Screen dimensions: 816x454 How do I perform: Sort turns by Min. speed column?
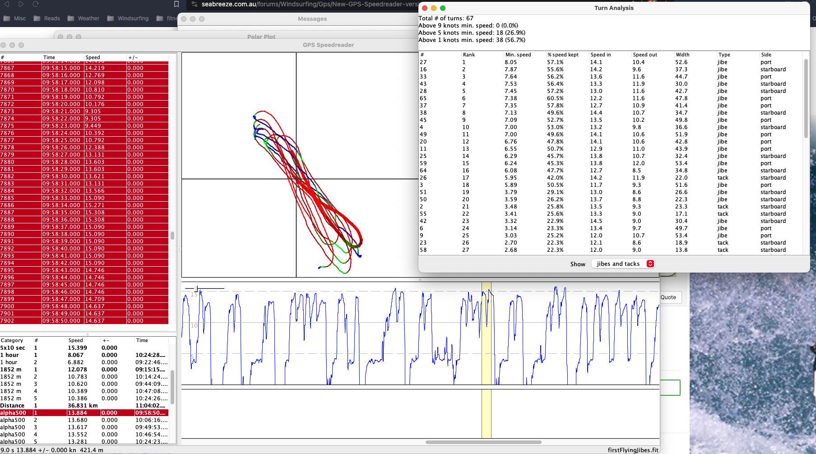coord(518,55)
